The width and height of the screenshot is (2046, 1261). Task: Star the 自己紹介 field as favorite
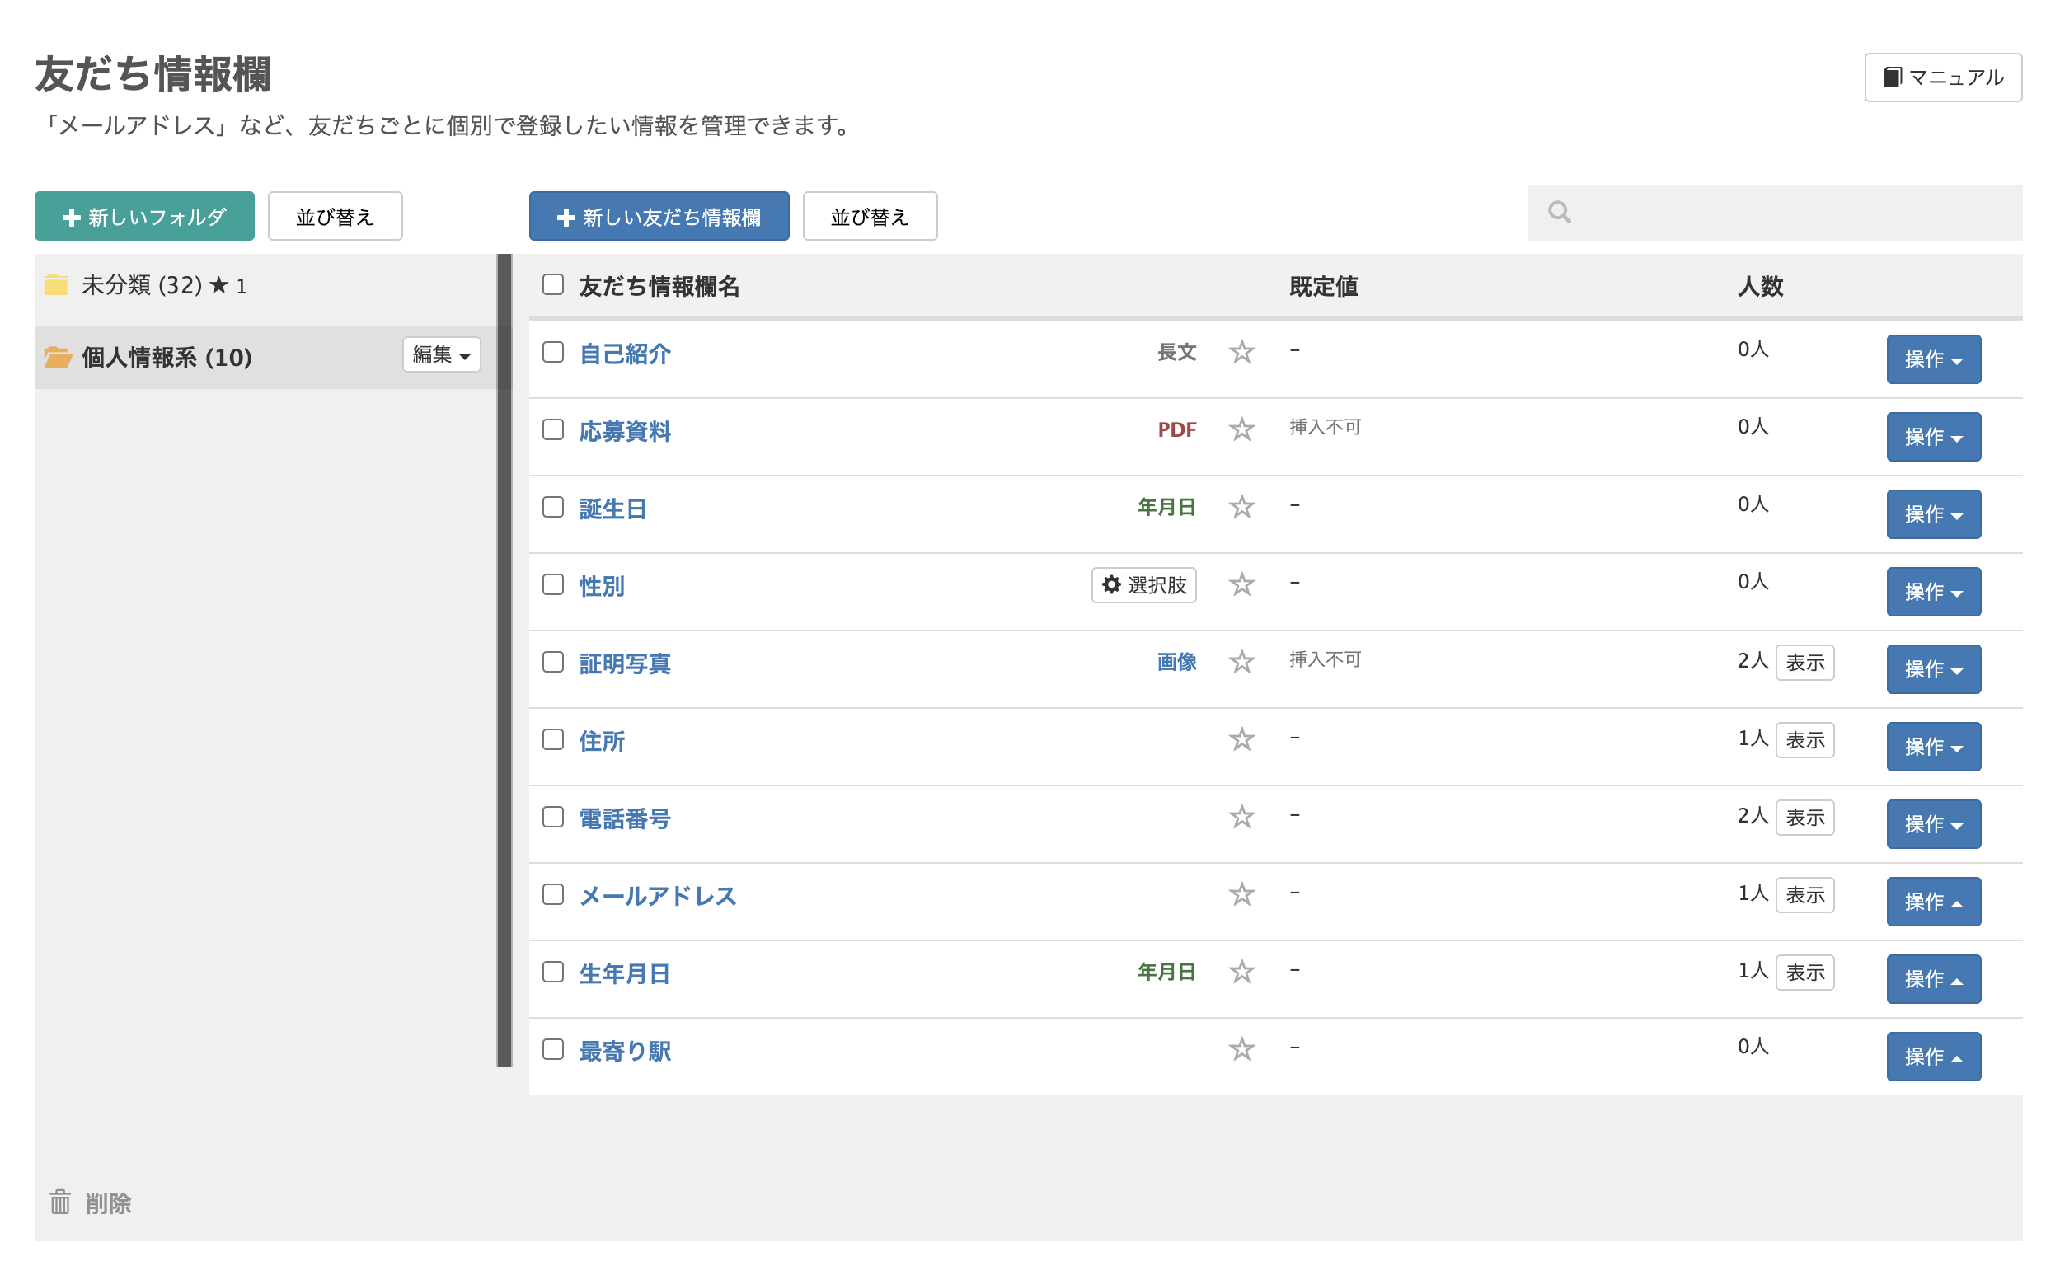[1241, 352]
